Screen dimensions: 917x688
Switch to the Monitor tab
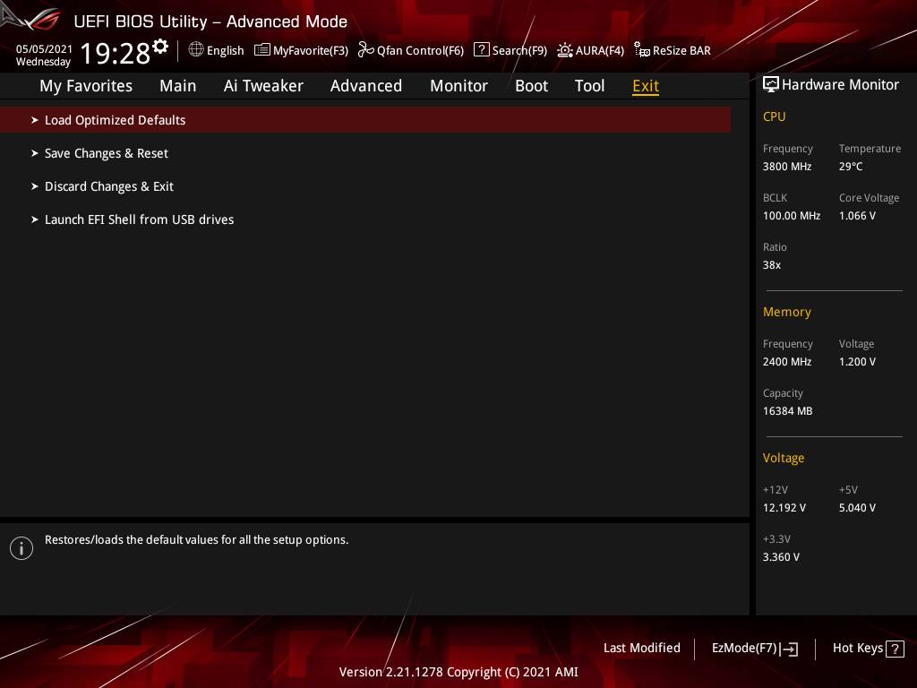[458, 86]
